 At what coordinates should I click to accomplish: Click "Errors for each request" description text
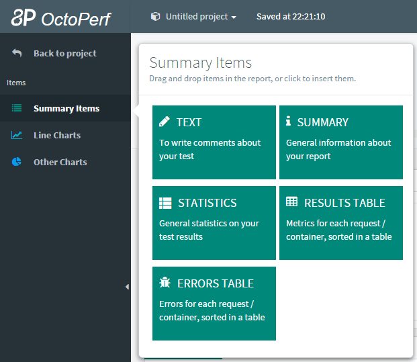click(x=212, y=311)
